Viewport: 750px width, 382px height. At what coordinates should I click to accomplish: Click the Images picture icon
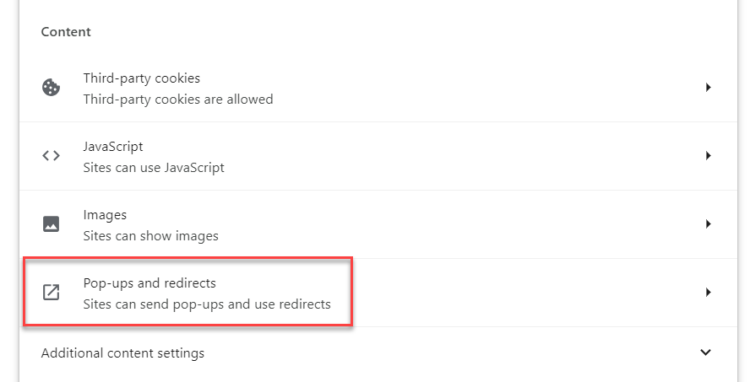coord(51,224)
